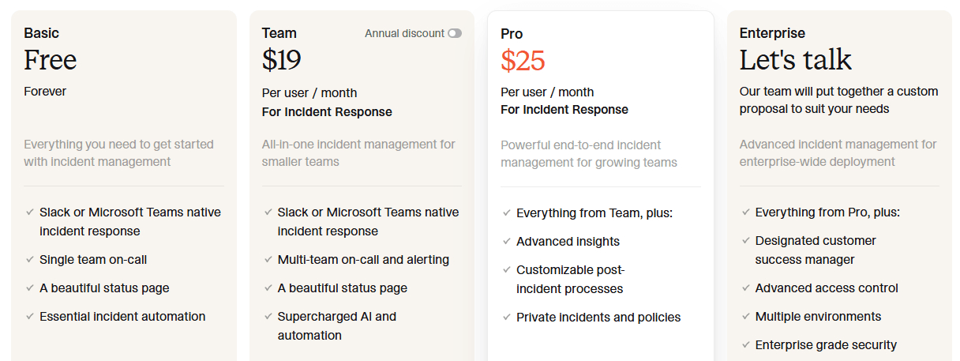
Task: Click the Pro plan name
Action: (x=512, y=34)
